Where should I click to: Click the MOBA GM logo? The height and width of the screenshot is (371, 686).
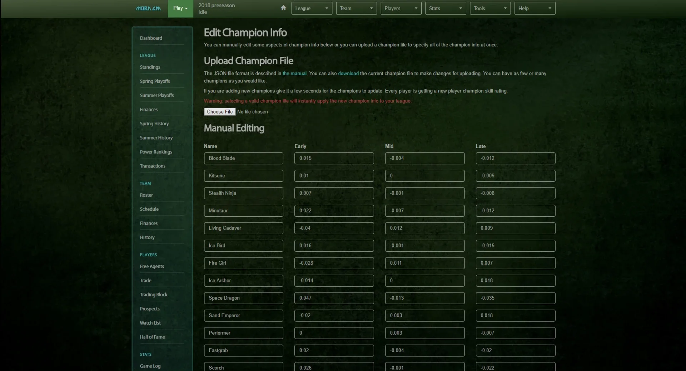[x=148, y=8]
